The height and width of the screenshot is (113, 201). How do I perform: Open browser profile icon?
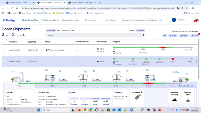click(x=193, y=8)
